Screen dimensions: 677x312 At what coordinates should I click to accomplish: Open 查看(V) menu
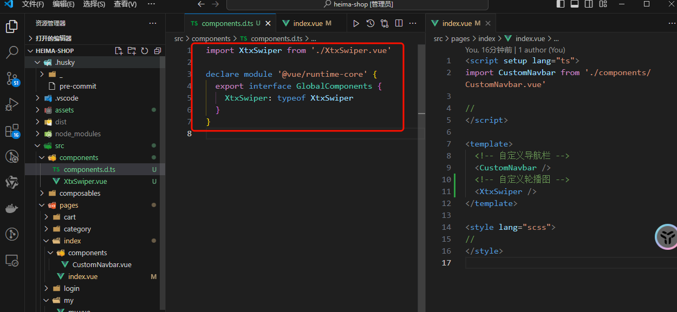[125, 4]
